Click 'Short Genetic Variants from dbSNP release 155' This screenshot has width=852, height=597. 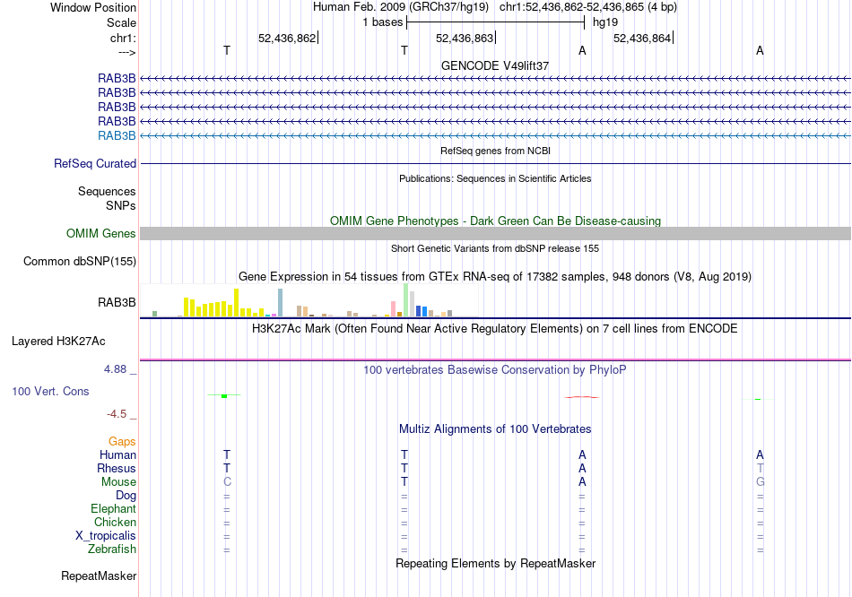click(495, 249)
